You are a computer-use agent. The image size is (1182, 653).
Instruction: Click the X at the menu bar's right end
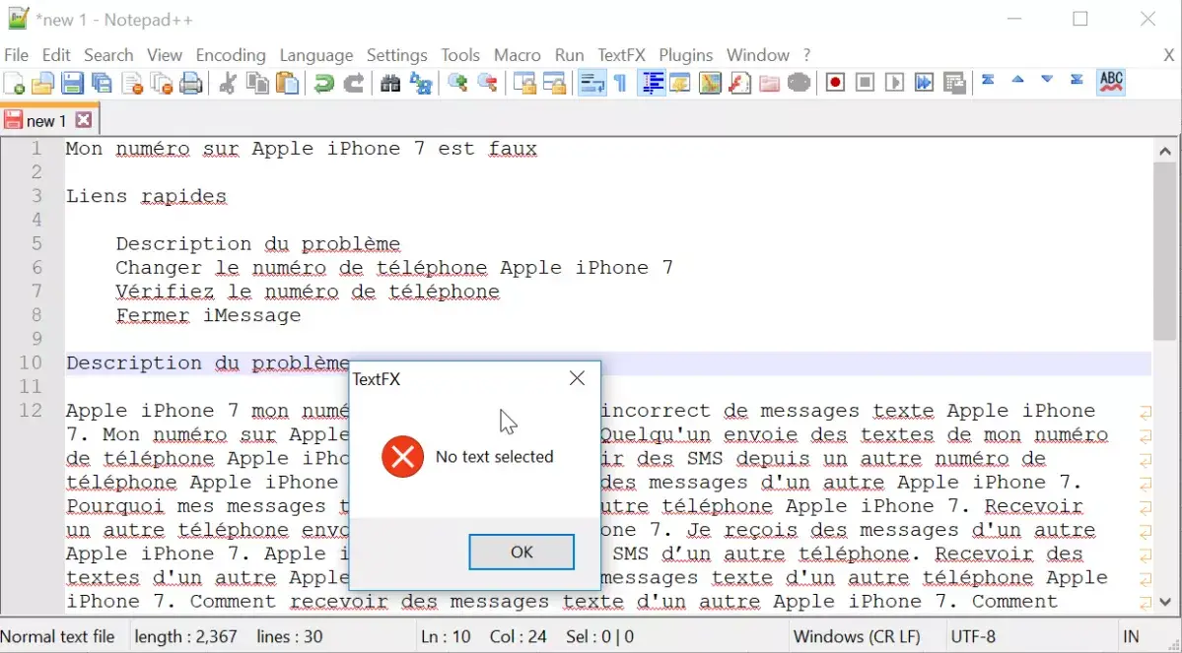click(x=1168, y=55)
